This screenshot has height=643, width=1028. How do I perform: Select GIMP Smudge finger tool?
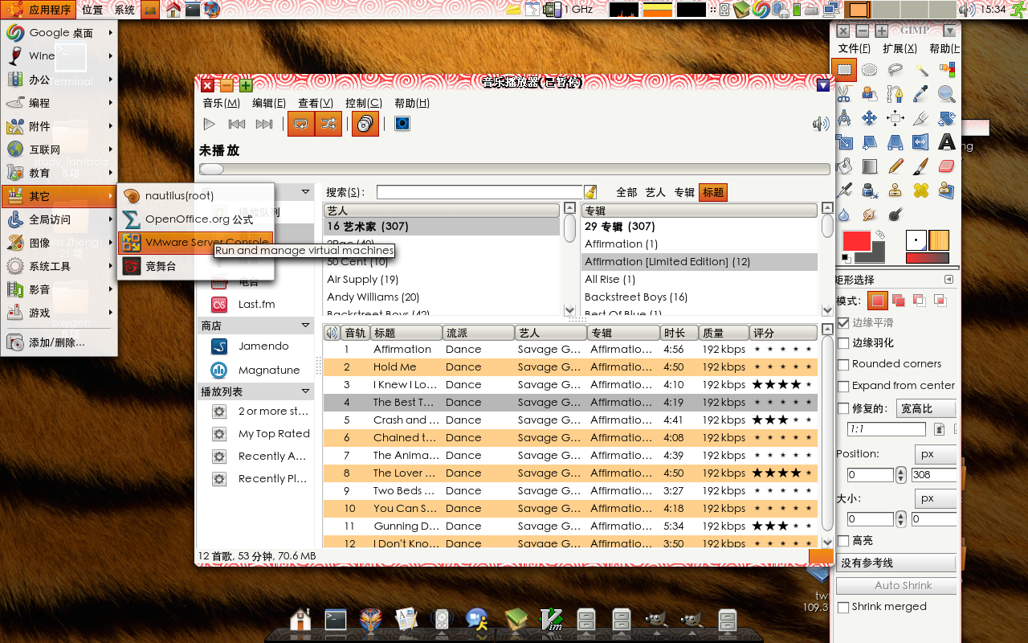pyautogui.click(x=870, y=215)
